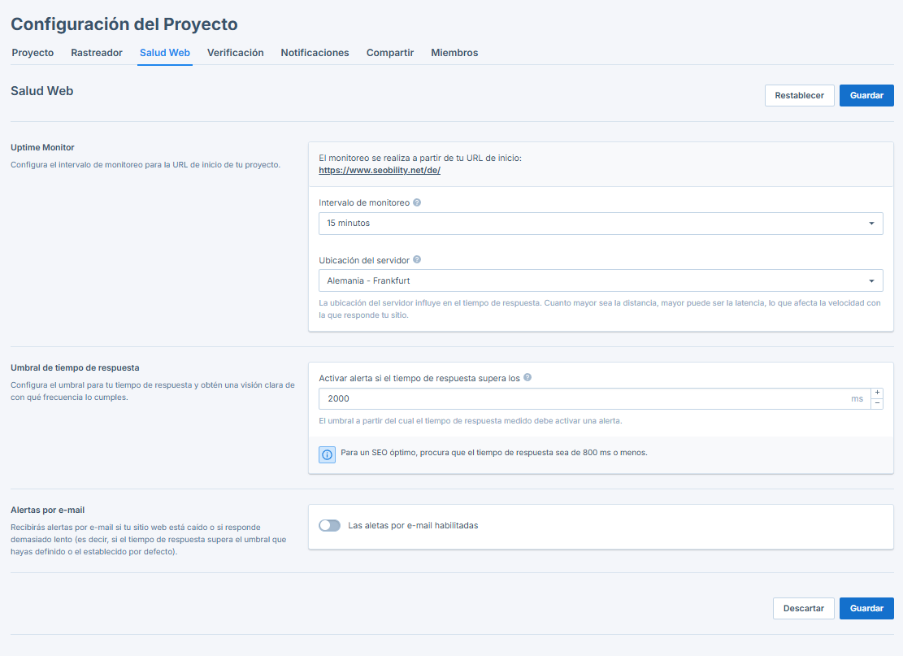Click the response time threshold input showing 2000

pyautogui.click(x=569, y=398)
